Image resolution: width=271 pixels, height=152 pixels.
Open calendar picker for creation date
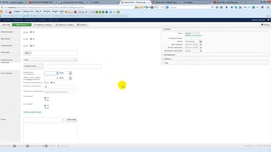point(201,44)
